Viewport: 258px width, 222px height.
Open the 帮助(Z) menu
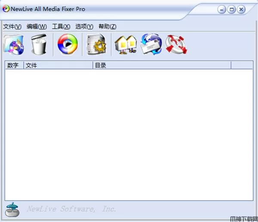[x=107, y=27]
